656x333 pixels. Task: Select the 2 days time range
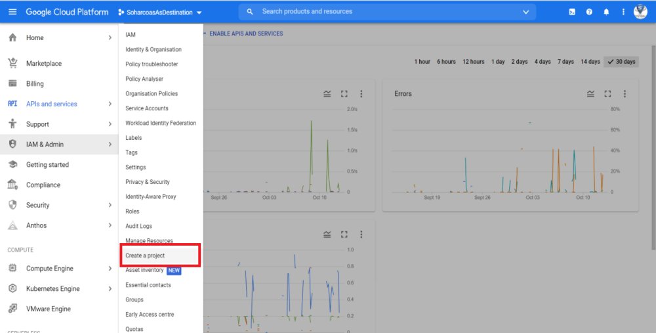(x=519, y=62)
